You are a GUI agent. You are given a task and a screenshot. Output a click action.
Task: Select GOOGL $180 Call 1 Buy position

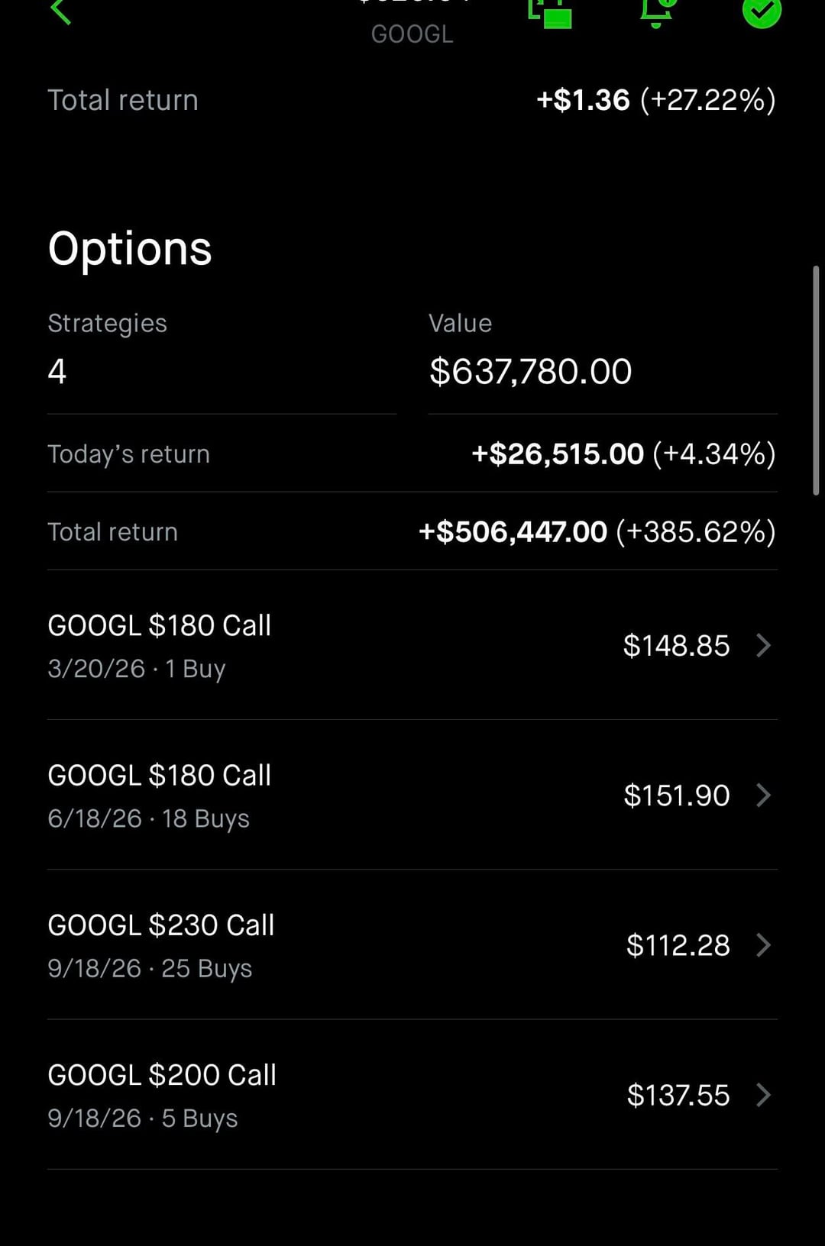click(x=159, y=645)
